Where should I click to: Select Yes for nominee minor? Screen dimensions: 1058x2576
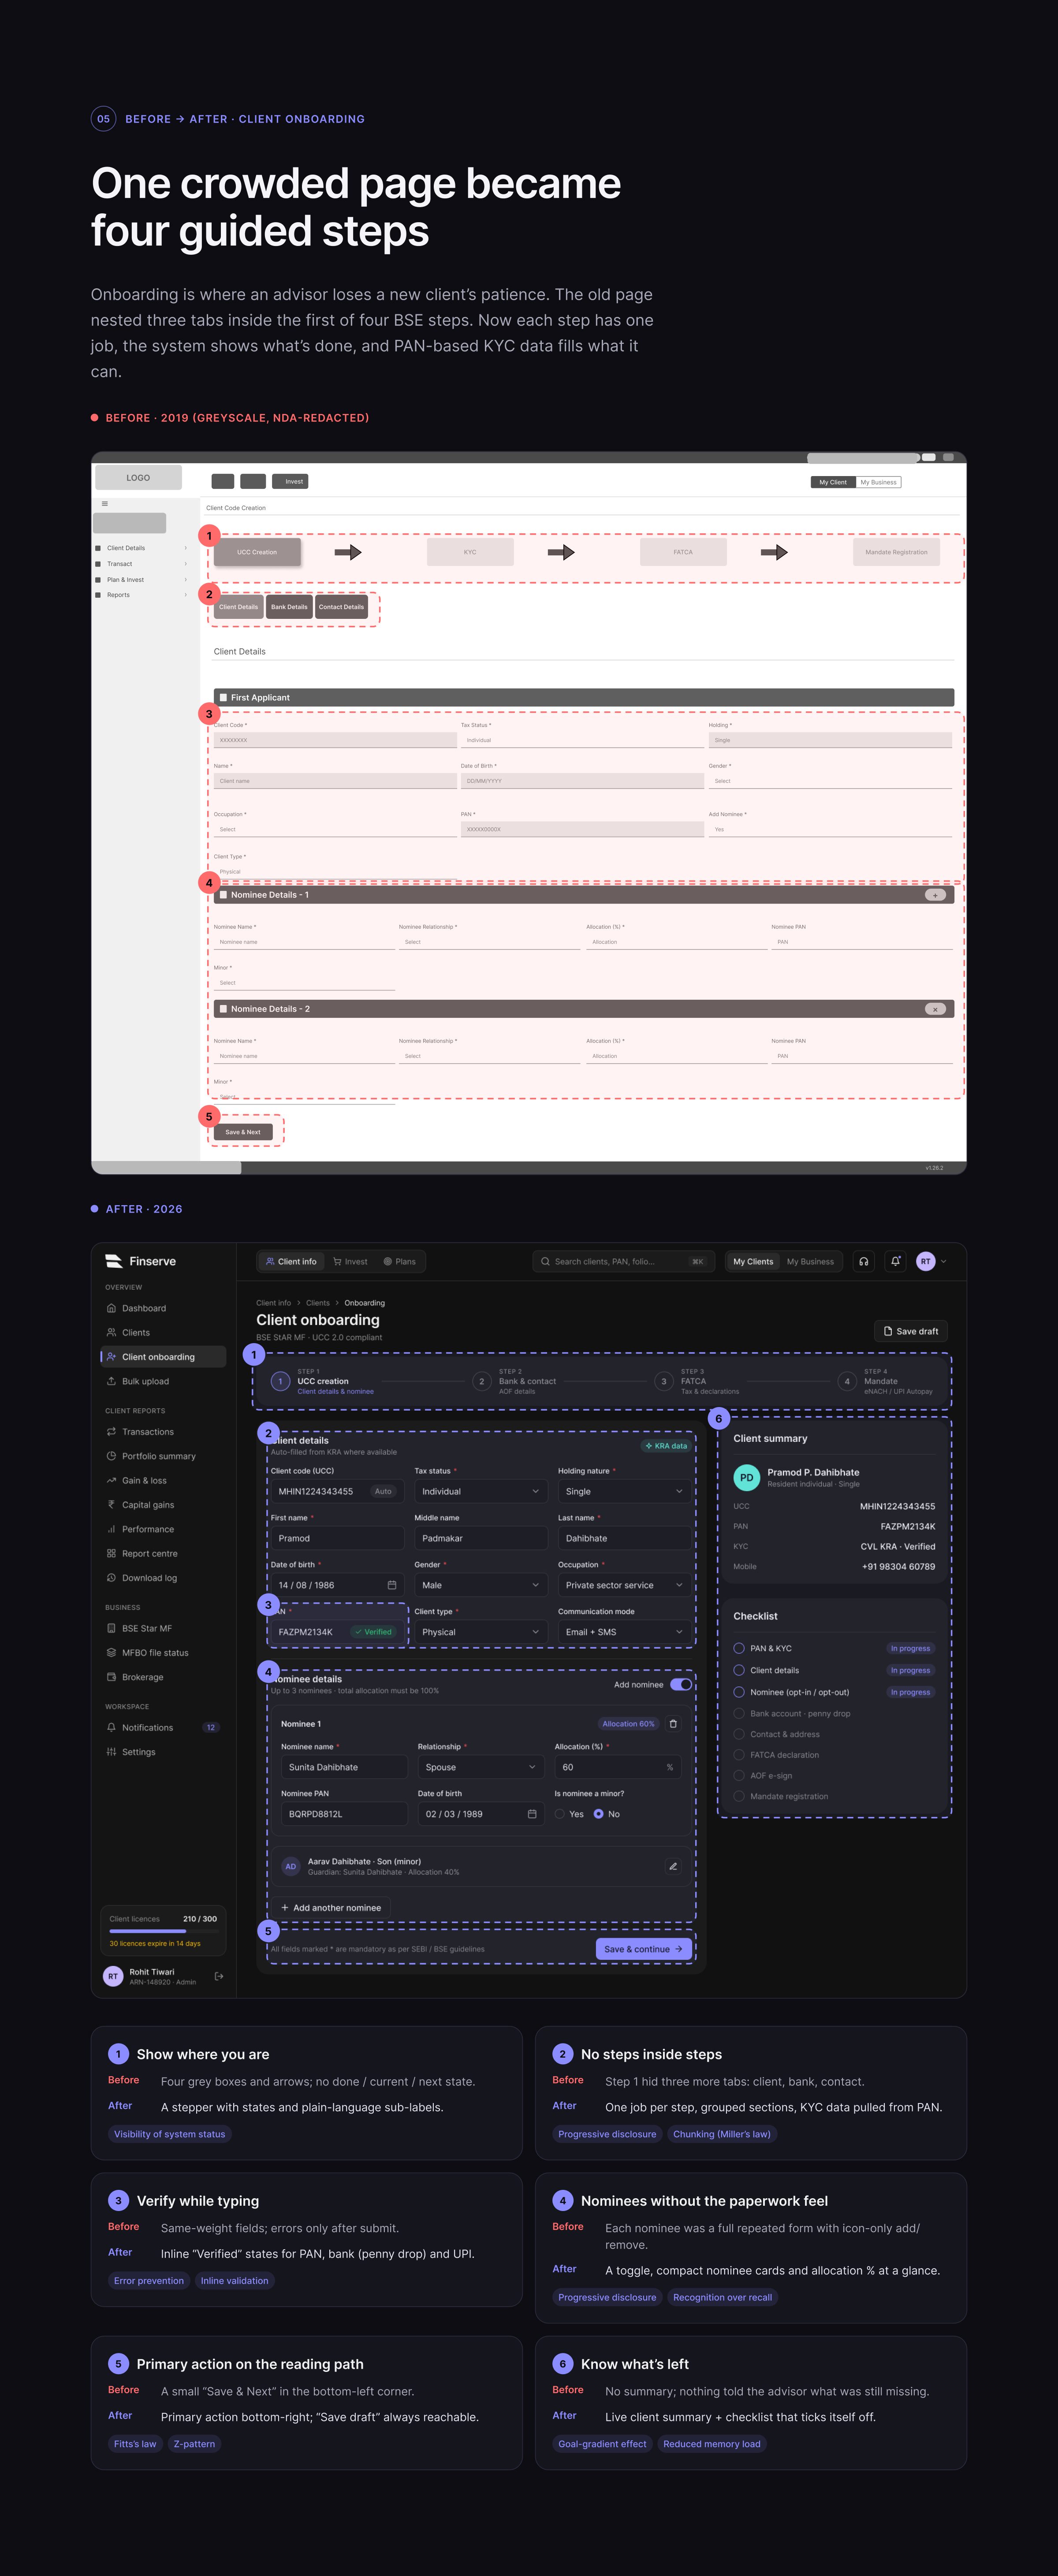560,1814
